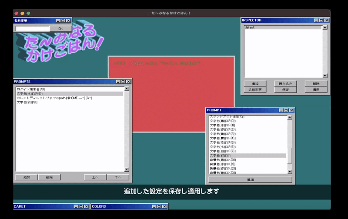
Task: Maximize the COLORS window
Action: pos(159,206)
